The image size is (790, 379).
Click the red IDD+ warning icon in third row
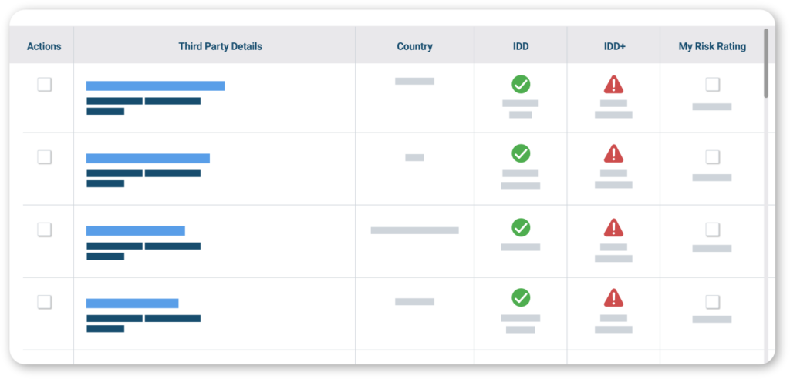(x=613, y=227)
